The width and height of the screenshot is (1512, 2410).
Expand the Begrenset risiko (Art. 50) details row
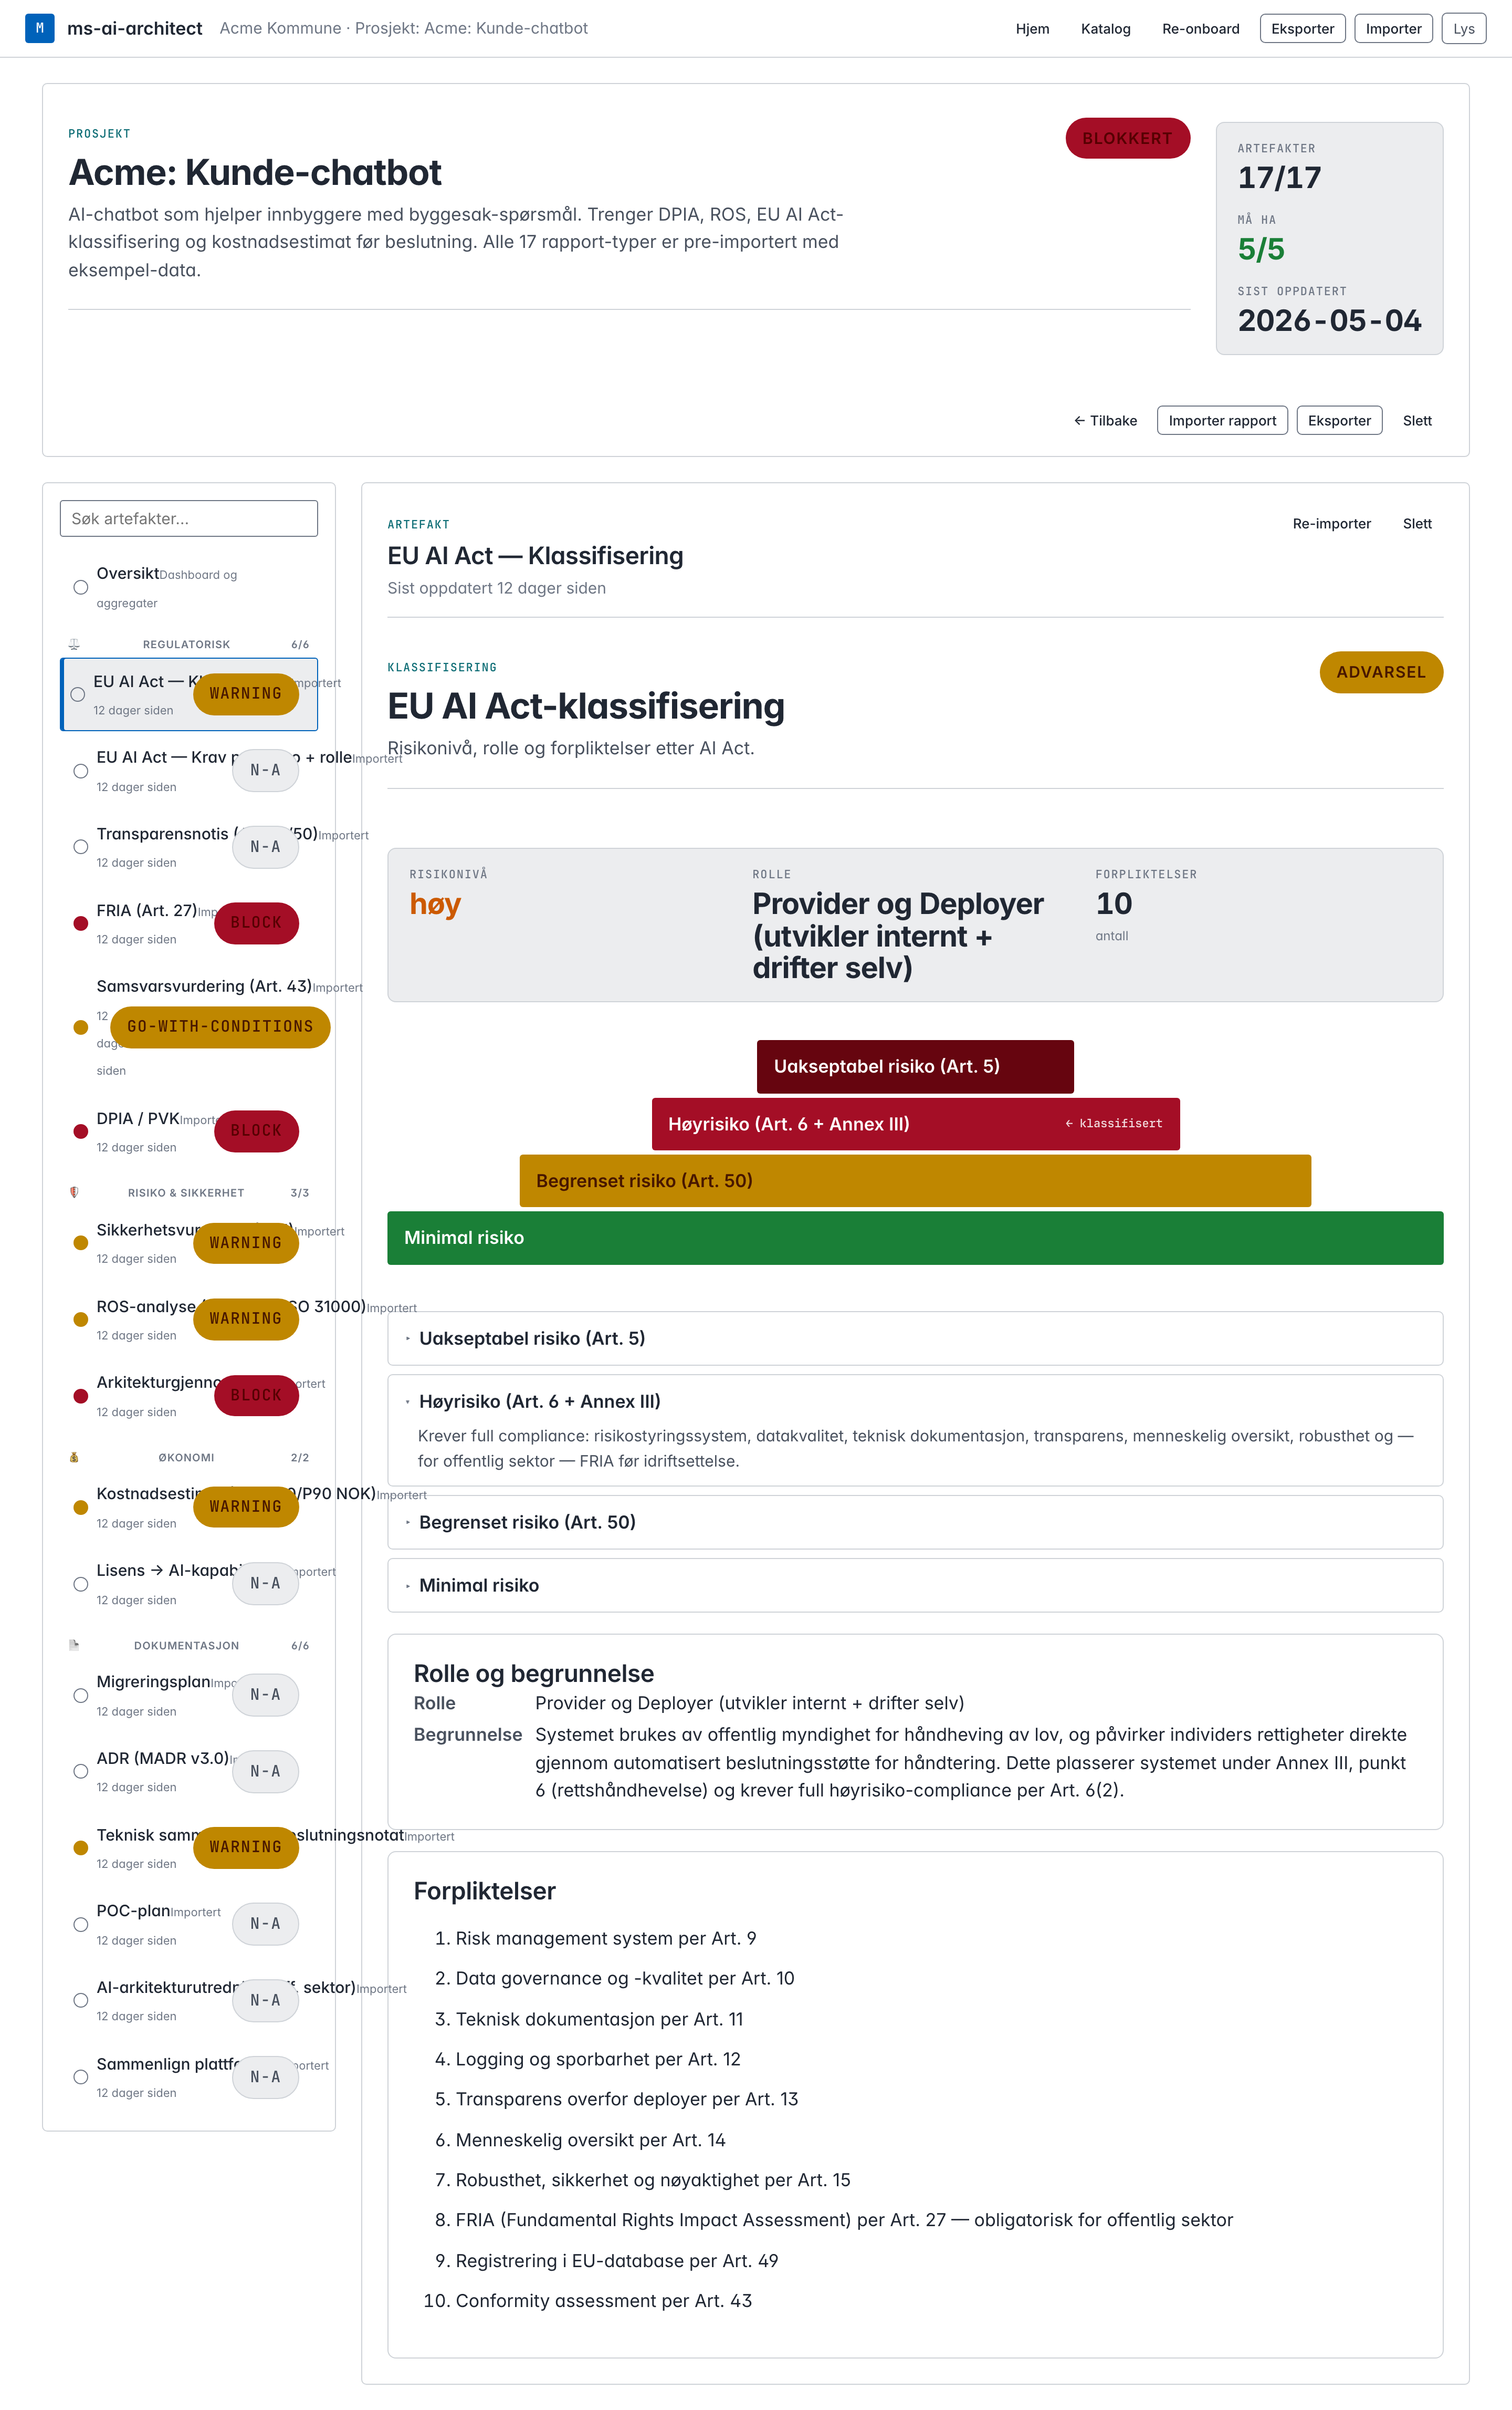(915, 1523)
